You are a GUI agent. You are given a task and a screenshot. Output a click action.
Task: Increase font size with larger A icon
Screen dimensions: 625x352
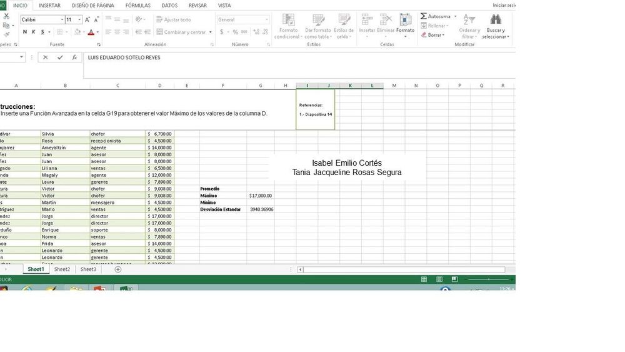click(87, 20)
